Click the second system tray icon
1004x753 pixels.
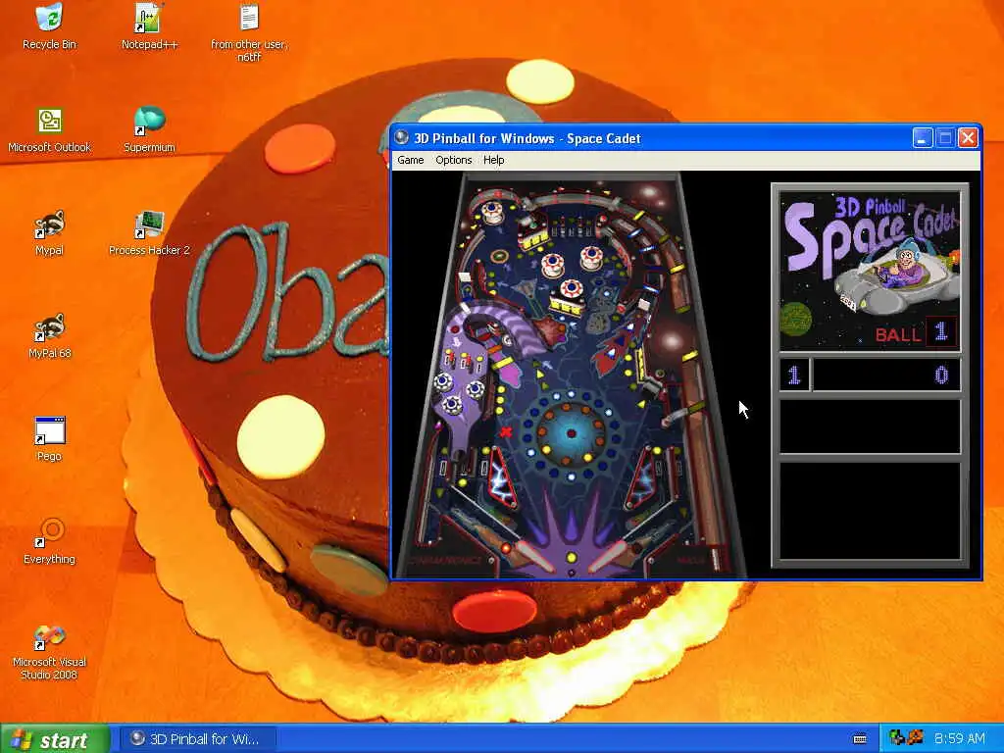pos(916,738)
